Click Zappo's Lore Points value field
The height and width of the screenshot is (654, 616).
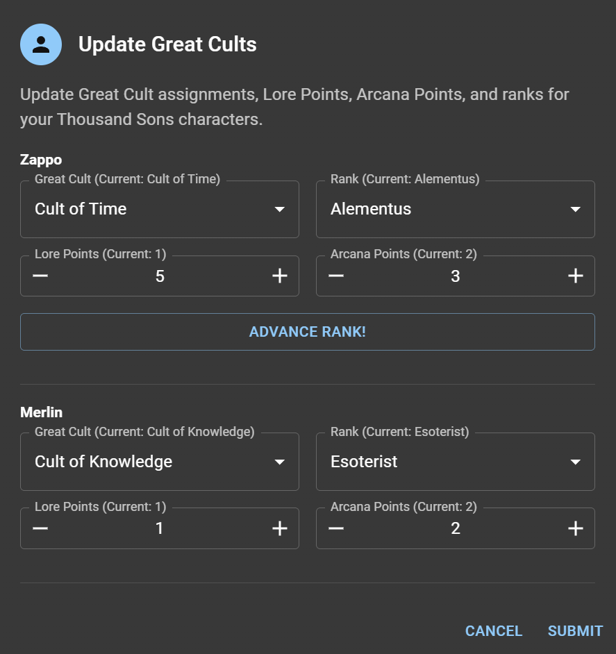[x=160, y=276]
